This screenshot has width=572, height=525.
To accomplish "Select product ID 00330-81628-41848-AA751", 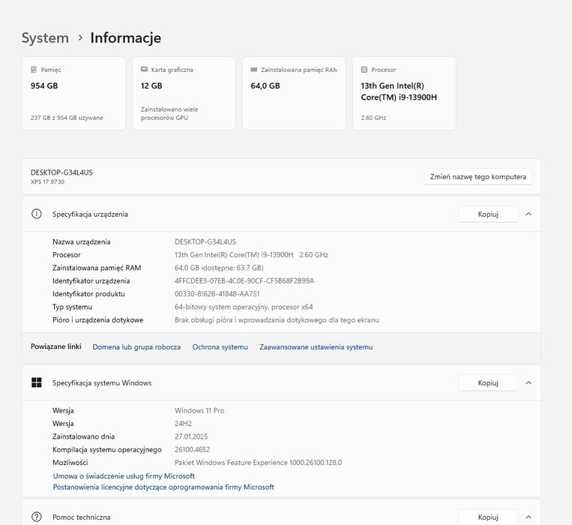I will pyautogui.click(x=217, y=294).
